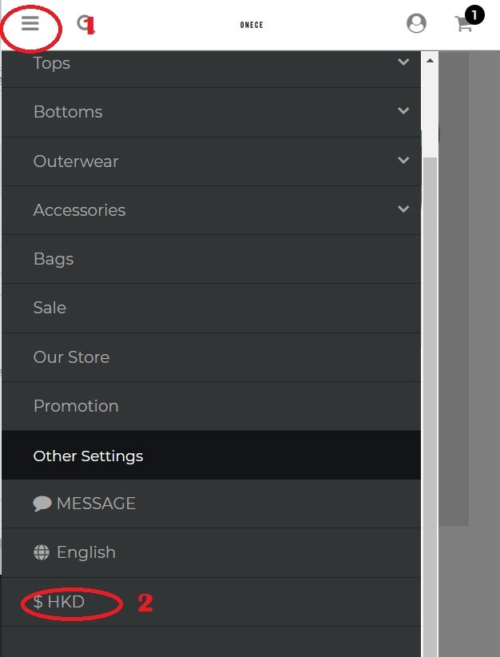Click the ONECE store logo
500x657 pixels.
[x=252, y=25]
